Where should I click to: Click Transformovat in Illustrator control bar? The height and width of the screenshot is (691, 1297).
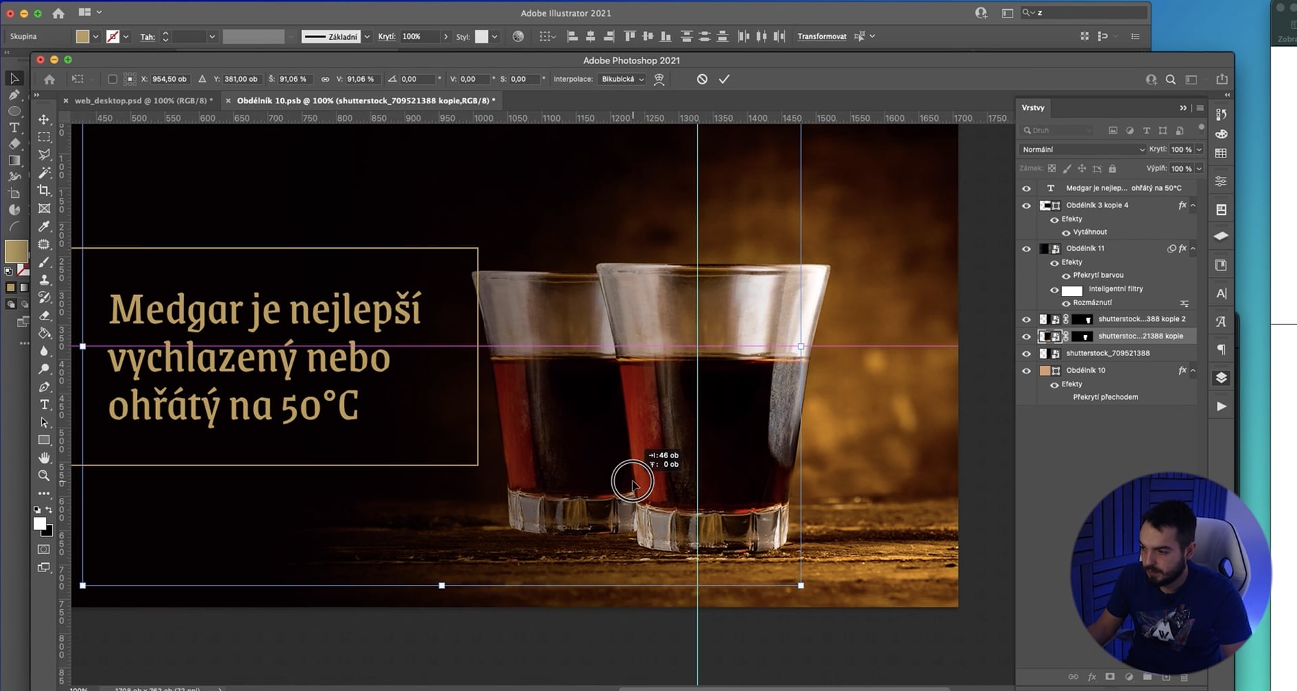[821, 36]
